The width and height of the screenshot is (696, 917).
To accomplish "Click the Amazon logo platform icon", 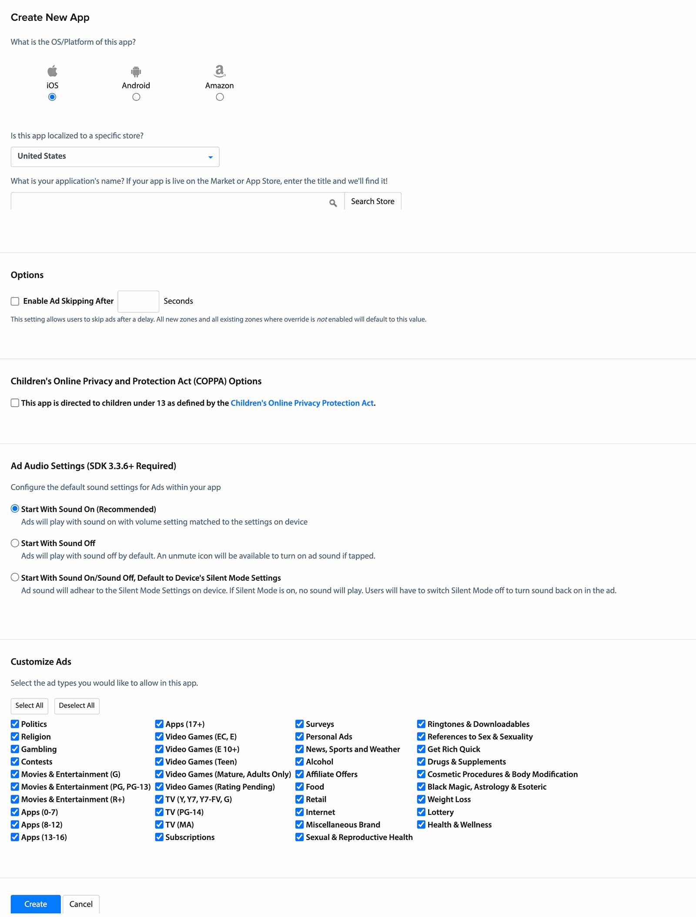I will pyautogui.click(x=220, y=70).
